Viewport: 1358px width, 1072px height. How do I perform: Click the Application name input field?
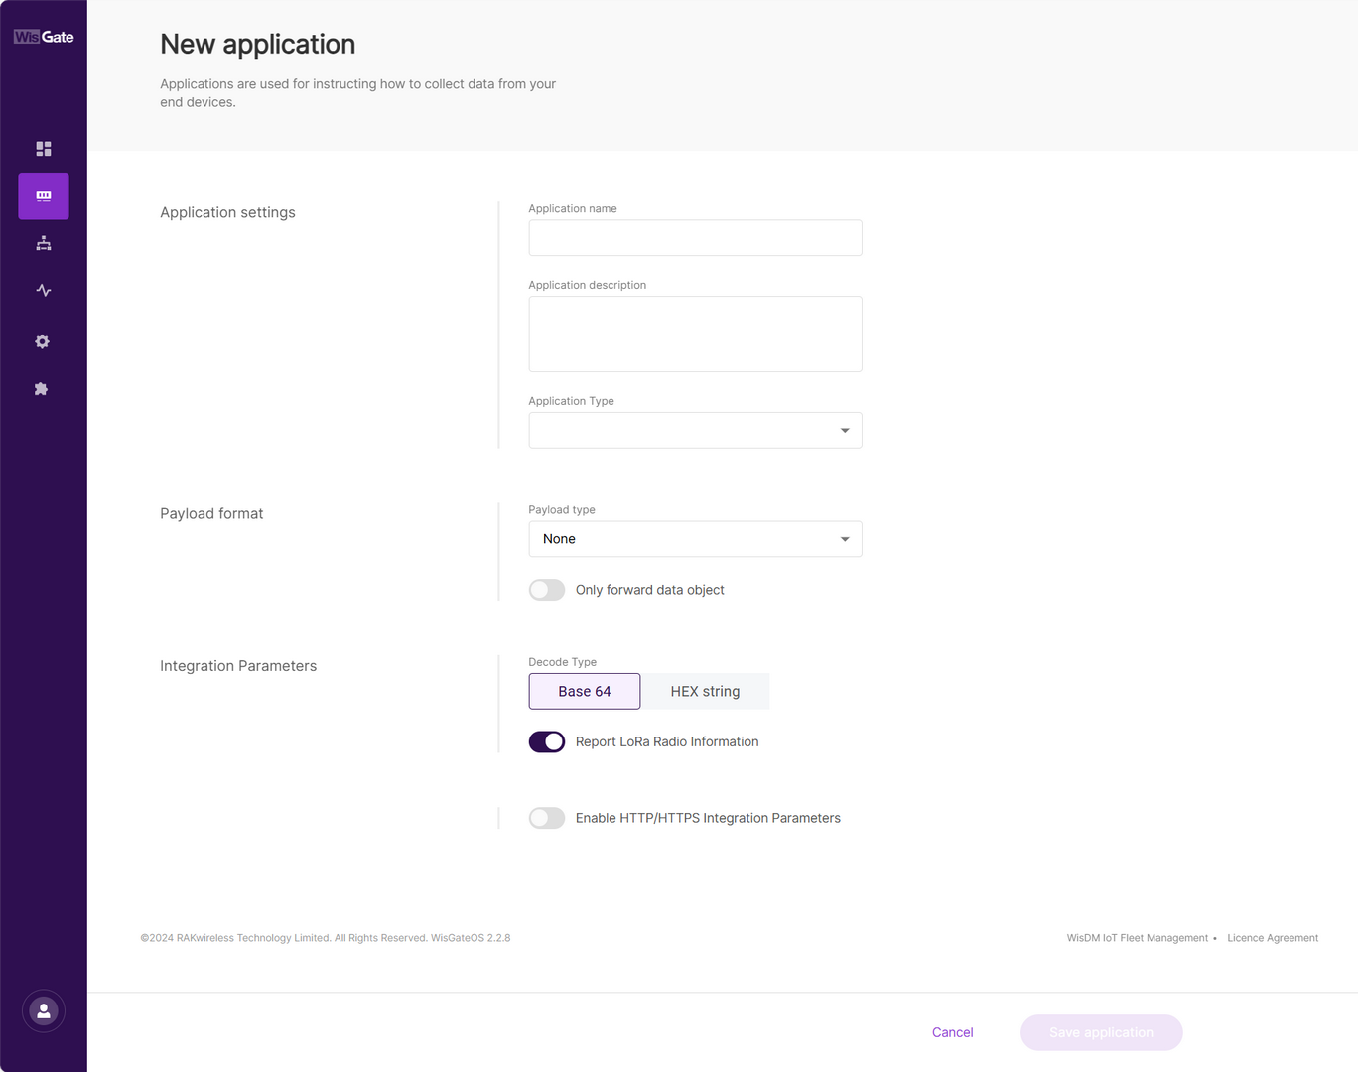click(695, 238)
